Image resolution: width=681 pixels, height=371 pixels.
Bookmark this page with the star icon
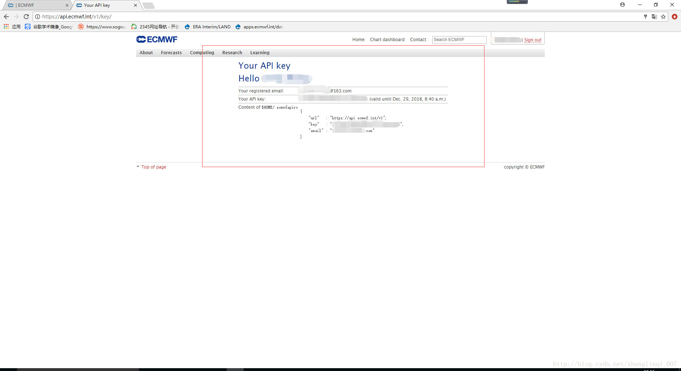point(663,17)
